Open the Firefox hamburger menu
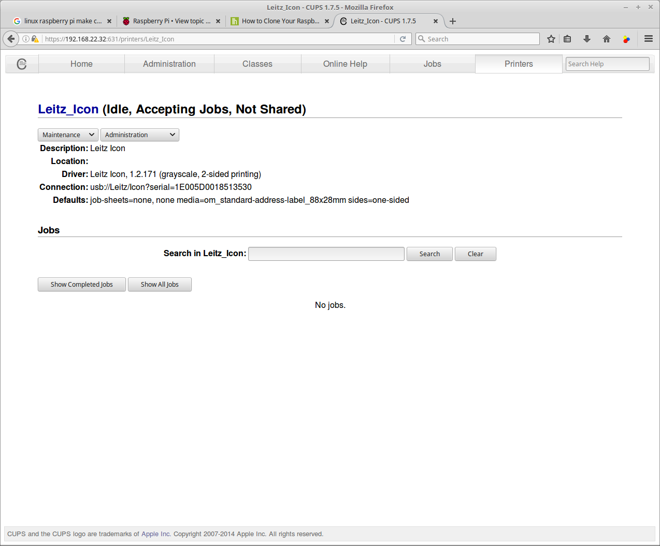Screen dimensions: 660x546 [649, 39]
